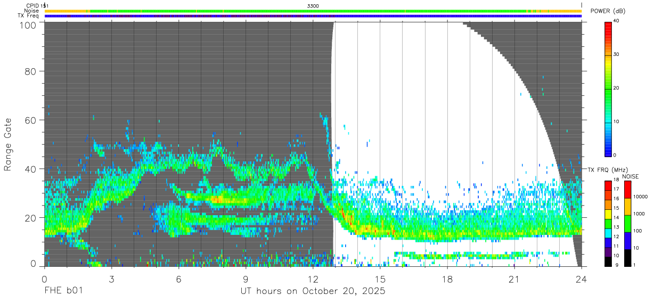The height and width of the screenshot is (302, 654).
Task: Click the orange-green noise strip above the plot
Action: pos(313,11)
